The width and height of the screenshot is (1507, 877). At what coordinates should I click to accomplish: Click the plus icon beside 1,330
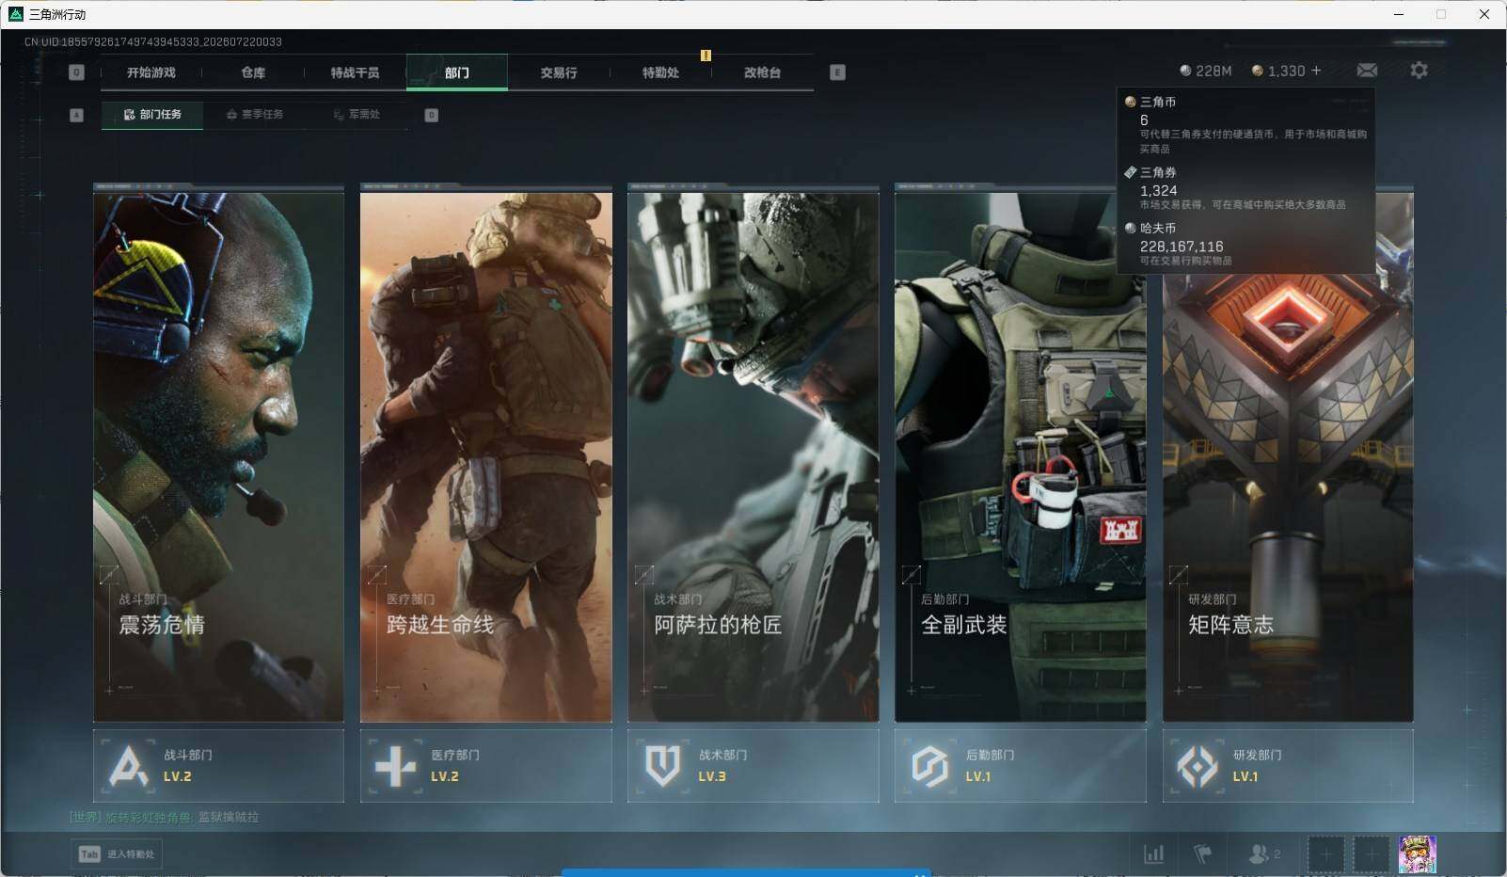tap(1316, 71)
